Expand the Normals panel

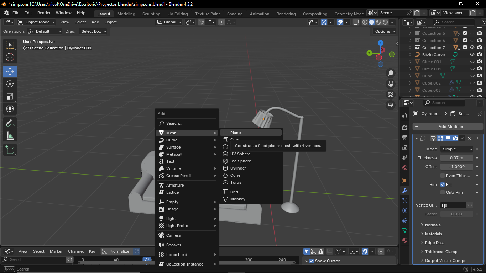tap(433, 225)
